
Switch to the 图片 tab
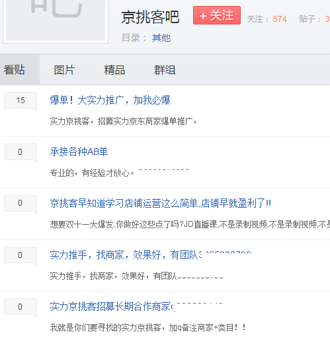64,70
